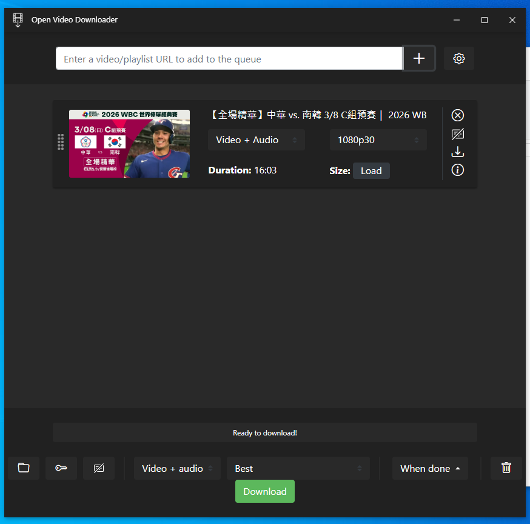This screenshot has width=530, height=524.
Task: Open the global Video + audio format dropdown
Action: tap(177, 468)
